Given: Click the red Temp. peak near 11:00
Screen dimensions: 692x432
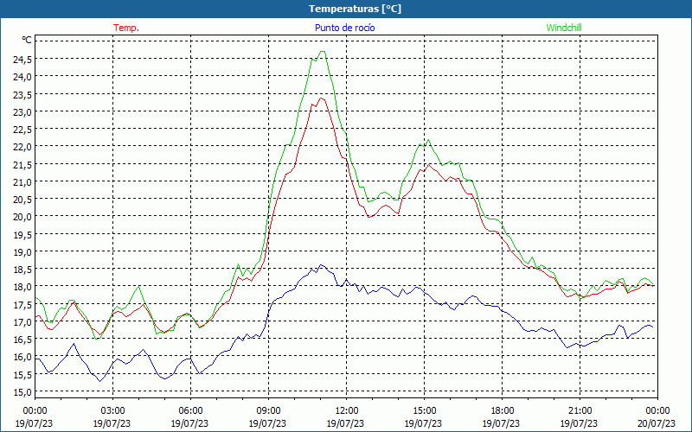Looking at the screenshot, I should click(321, 98).
